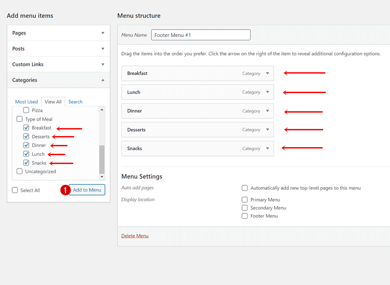Click the Add to Menu button
This screenshot has width=390, height=285.
[x=87, y=190]
